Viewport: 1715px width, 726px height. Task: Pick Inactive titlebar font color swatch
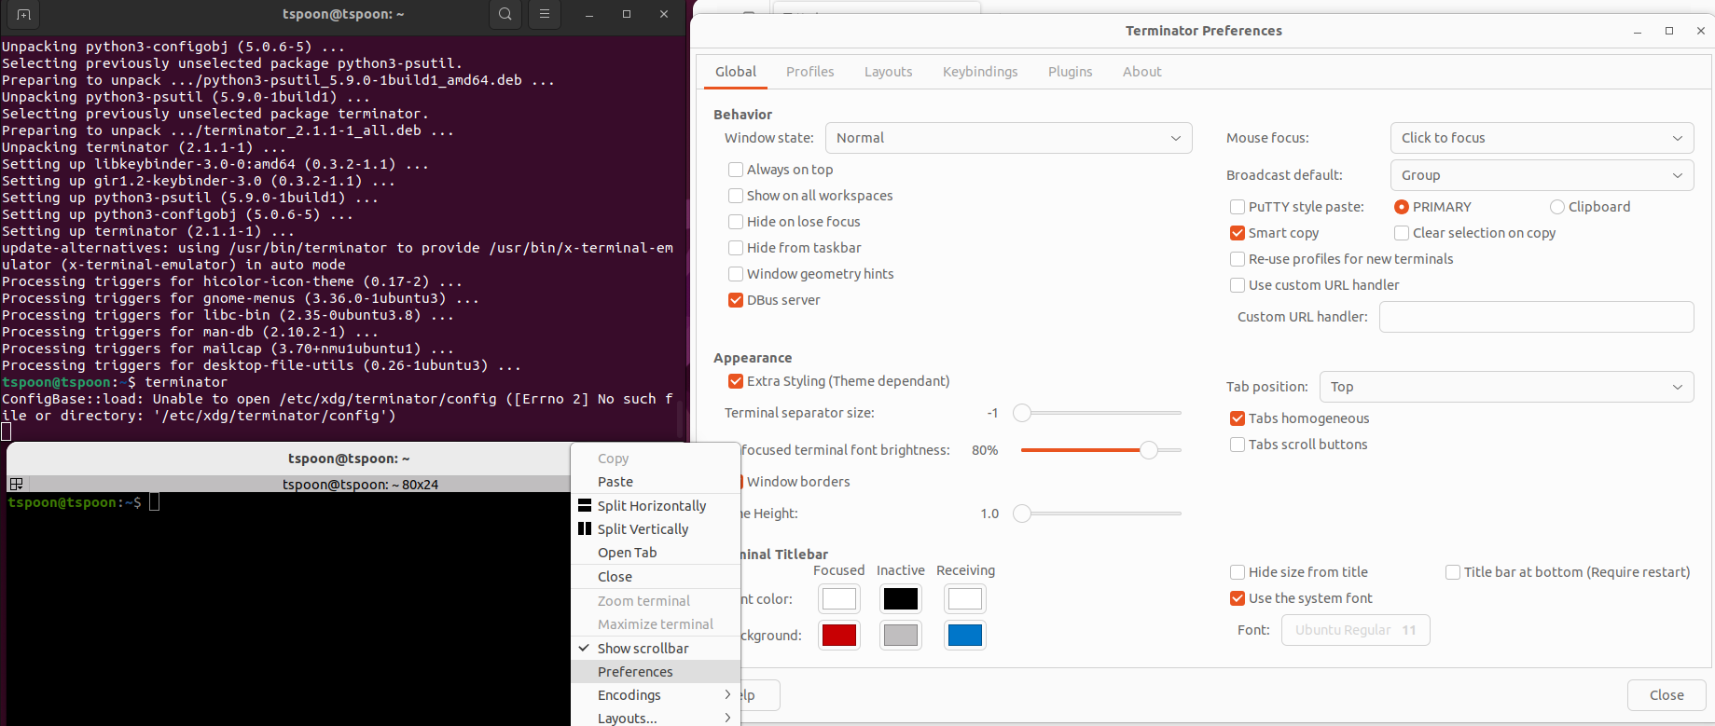tap(901, 598)
